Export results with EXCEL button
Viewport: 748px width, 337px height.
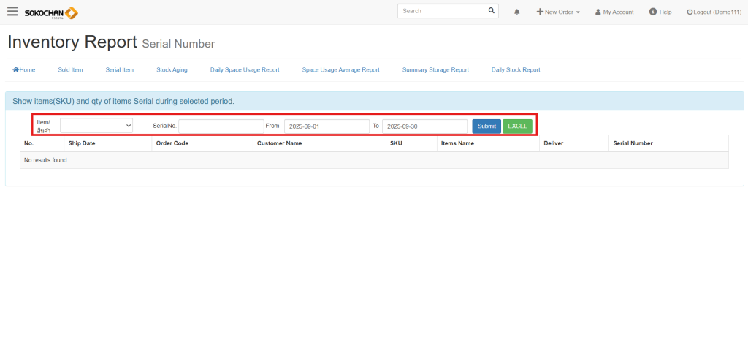click(x=517, y=126)
